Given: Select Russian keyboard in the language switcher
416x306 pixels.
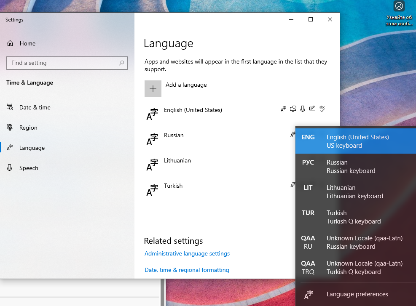Looking at the screenshot, I should (355, 166).
